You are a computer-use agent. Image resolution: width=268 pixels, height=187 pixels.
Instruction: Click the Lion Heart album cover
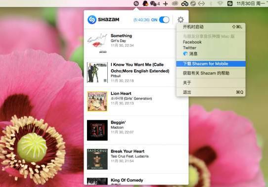97,101
